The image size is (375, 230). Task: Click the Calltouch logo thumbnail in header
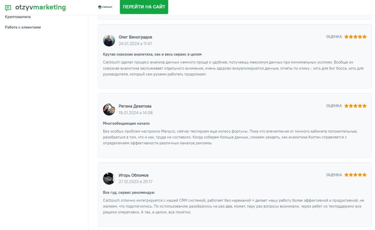pyautogui.click(x=105, y=7)
